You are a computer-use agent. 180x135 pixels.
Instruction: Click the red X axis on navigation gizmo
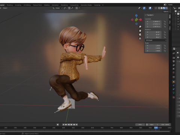(141, 19)
